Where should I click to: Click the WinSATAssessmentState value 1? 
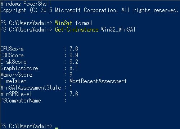tap(71, 87)
